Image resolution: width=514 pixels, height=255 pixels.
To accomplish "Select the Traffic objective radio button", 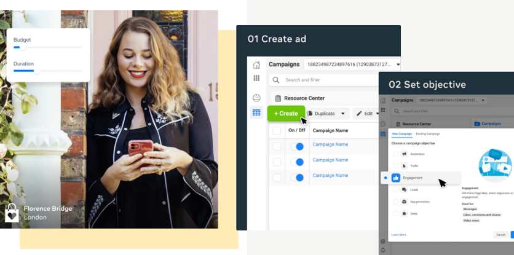I will [x=395, y=166].
